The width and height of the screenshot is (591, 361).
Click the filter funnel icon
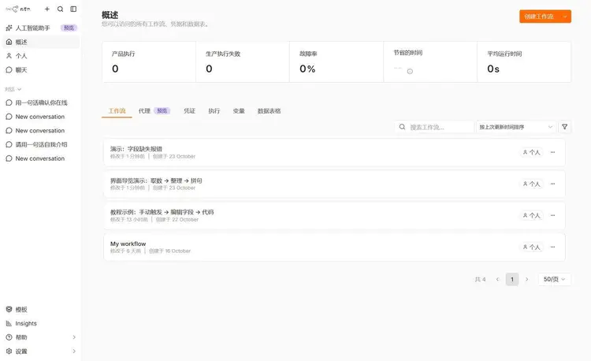tap(565, 127)
